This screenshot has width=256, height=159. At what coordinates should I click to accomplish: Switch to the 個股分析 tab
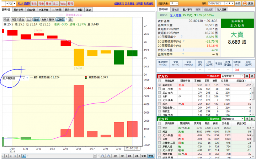tap(70, 10)
